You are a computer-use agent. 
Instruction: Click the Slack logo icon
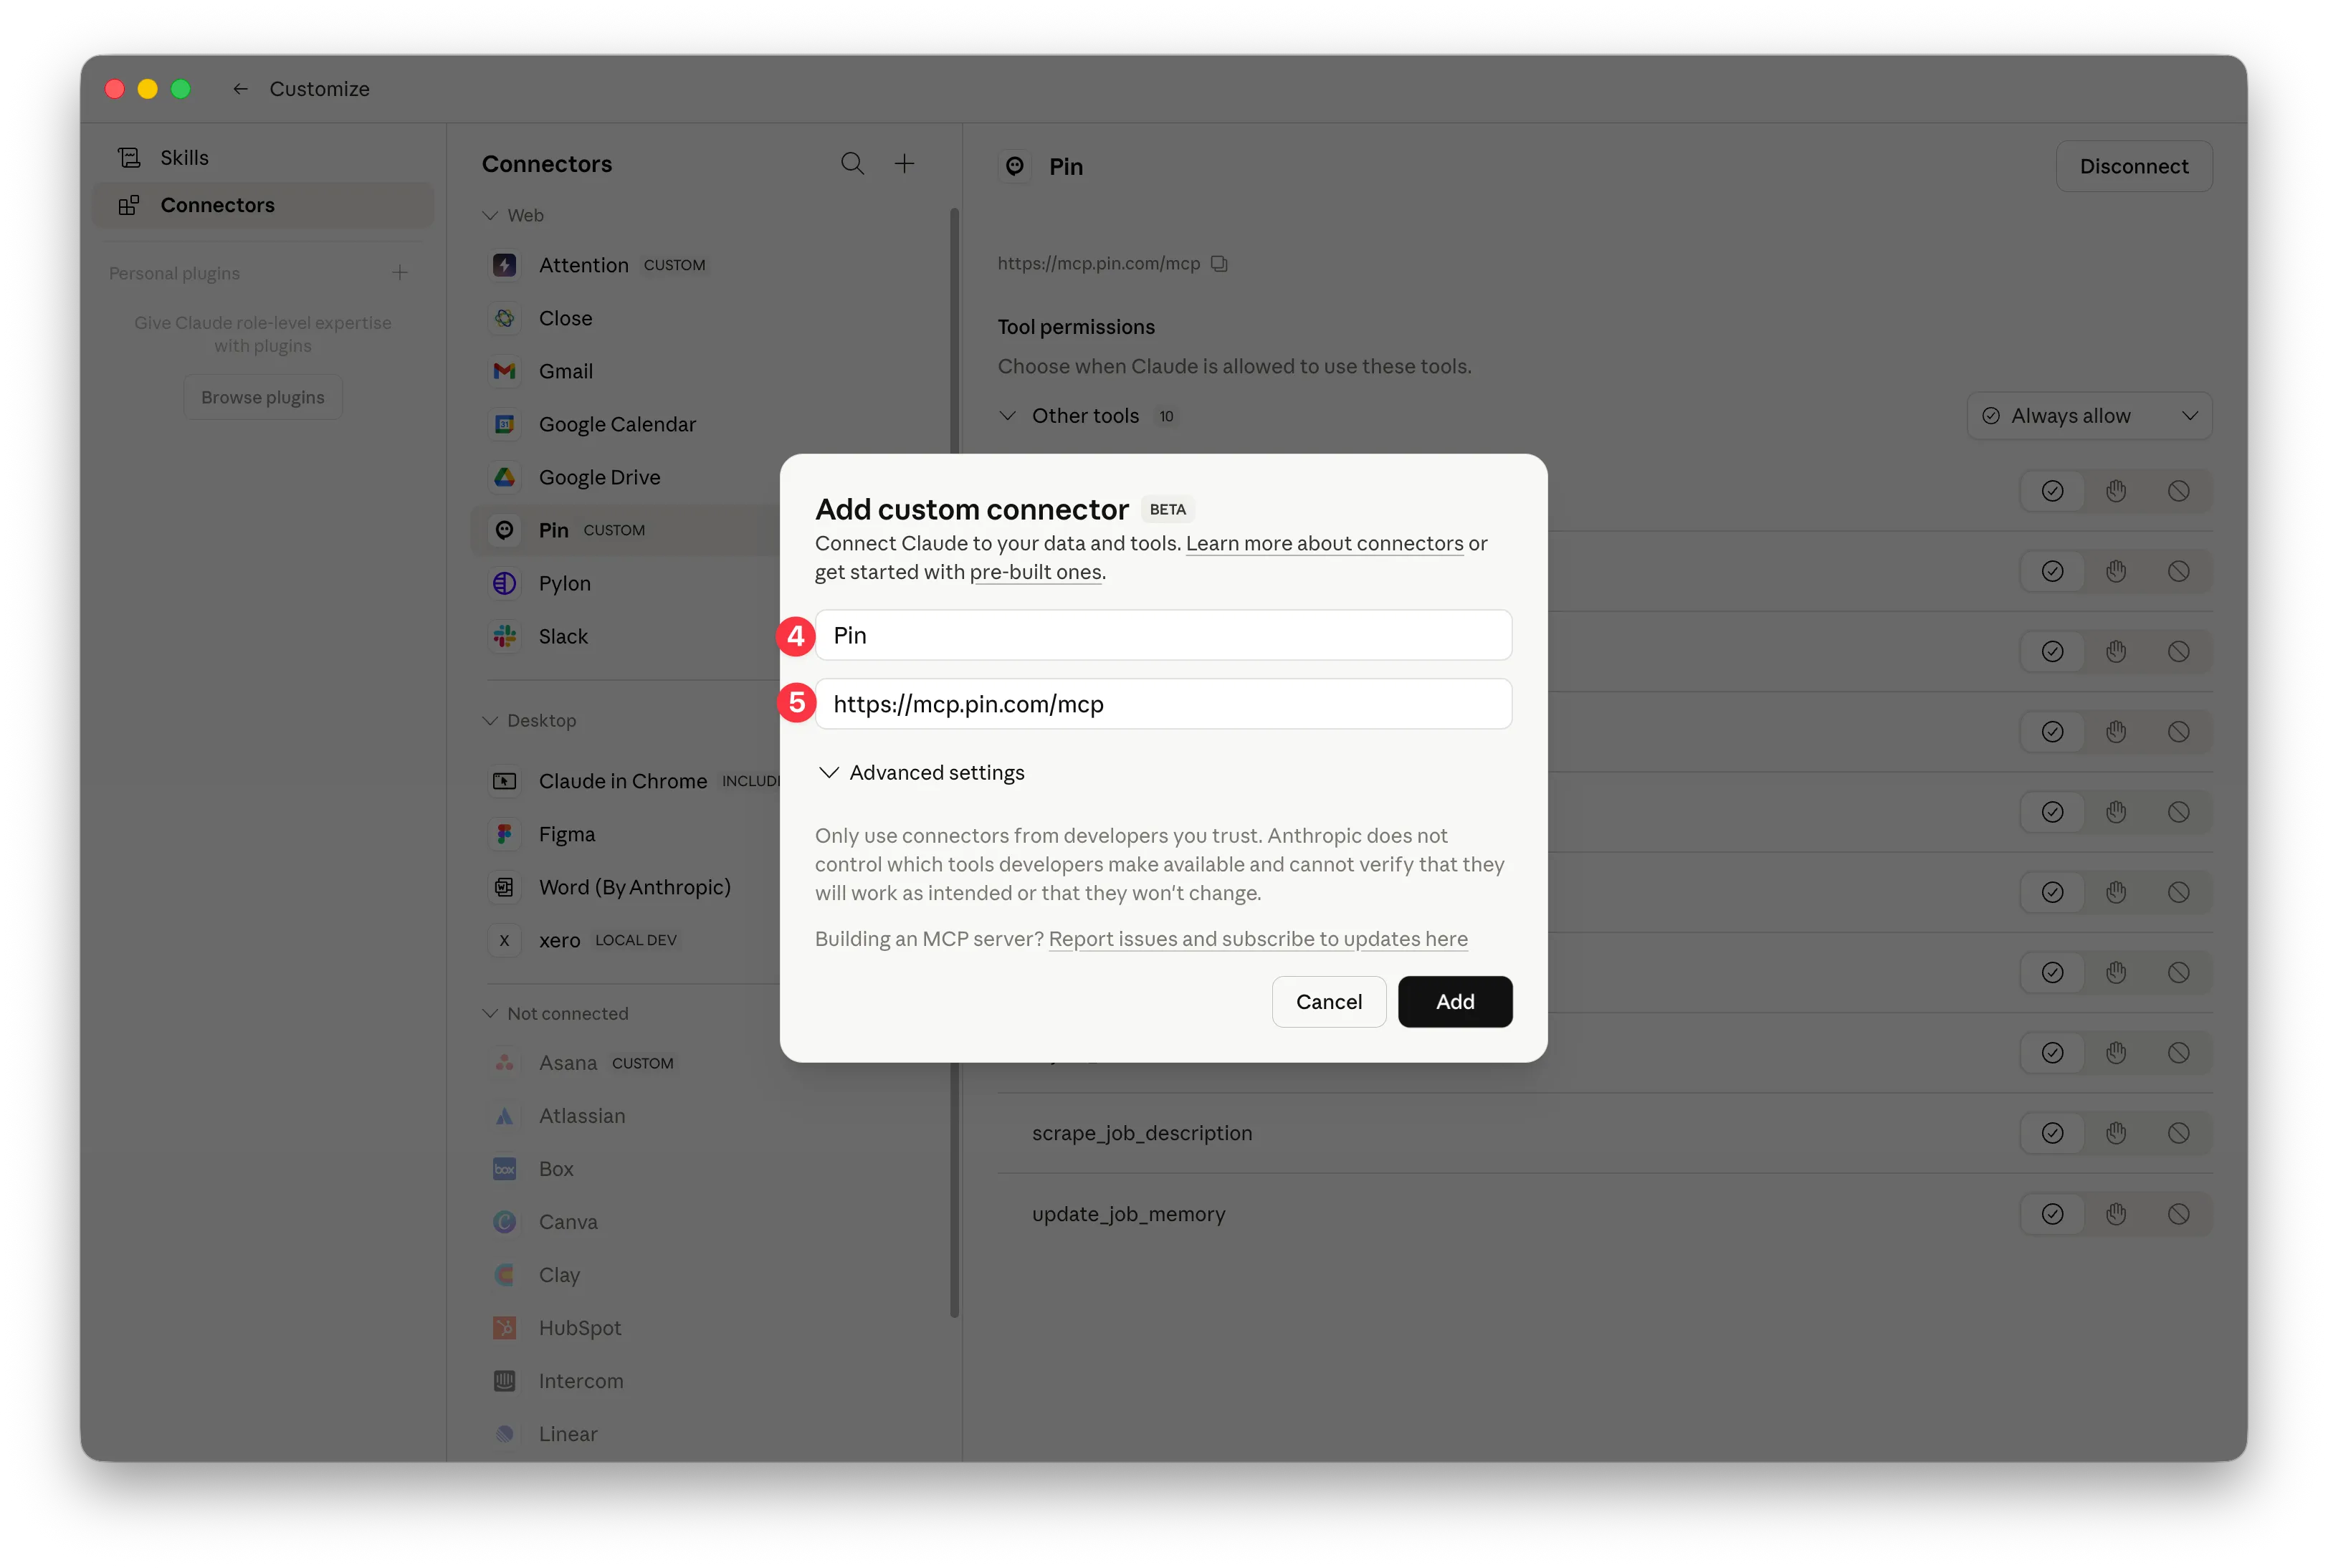pos(505,636)
